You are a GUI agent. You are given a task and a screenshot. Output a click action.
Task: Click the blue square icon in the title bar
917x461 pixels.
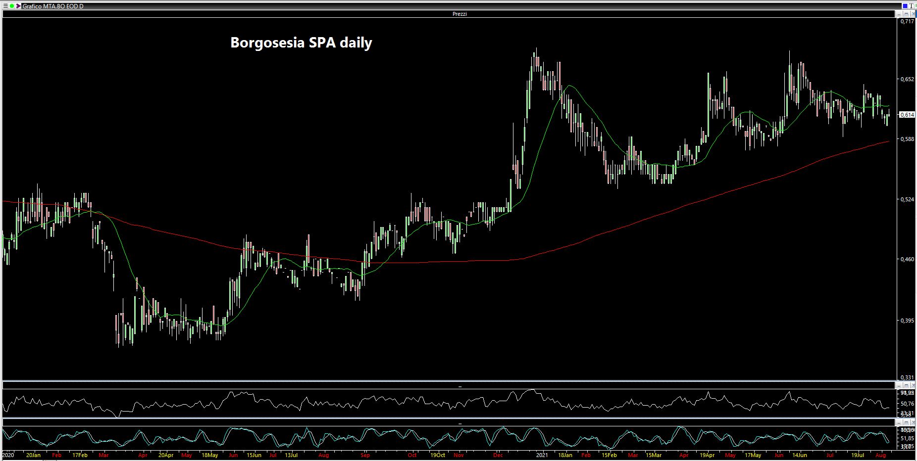pyautogui.click(x=905, y=6)
